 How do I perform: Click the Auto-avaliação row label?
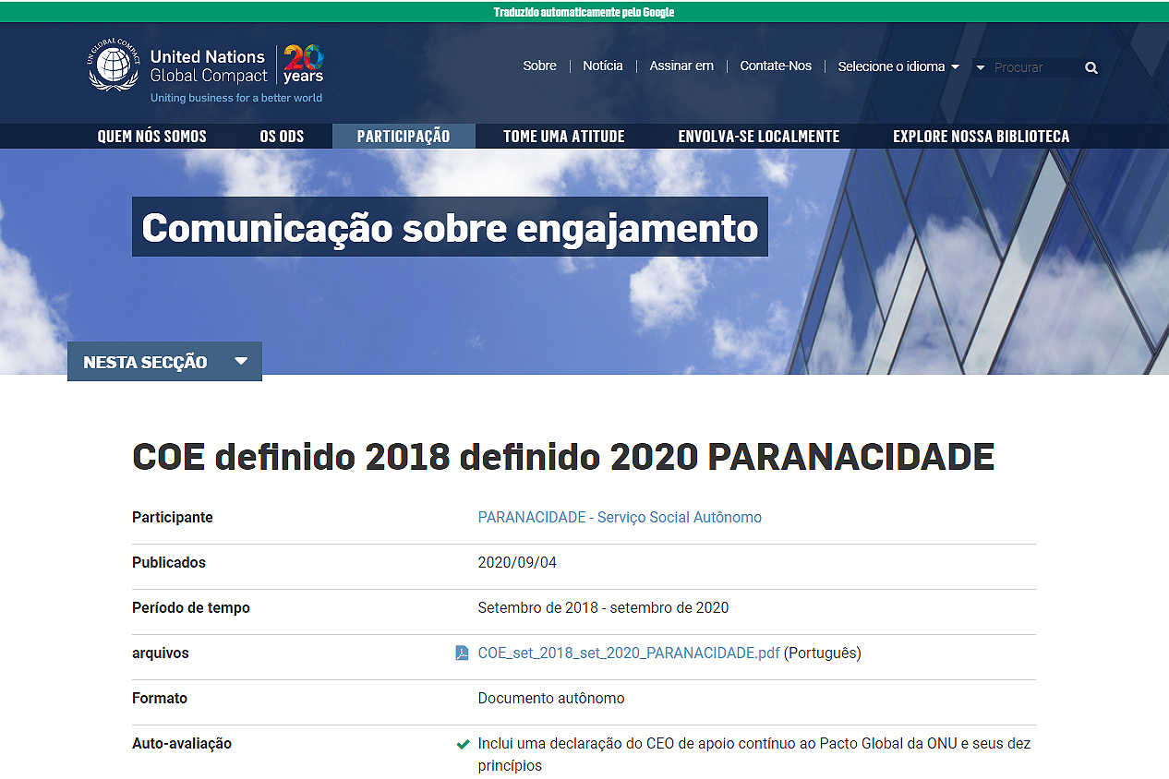pos(182,744)
